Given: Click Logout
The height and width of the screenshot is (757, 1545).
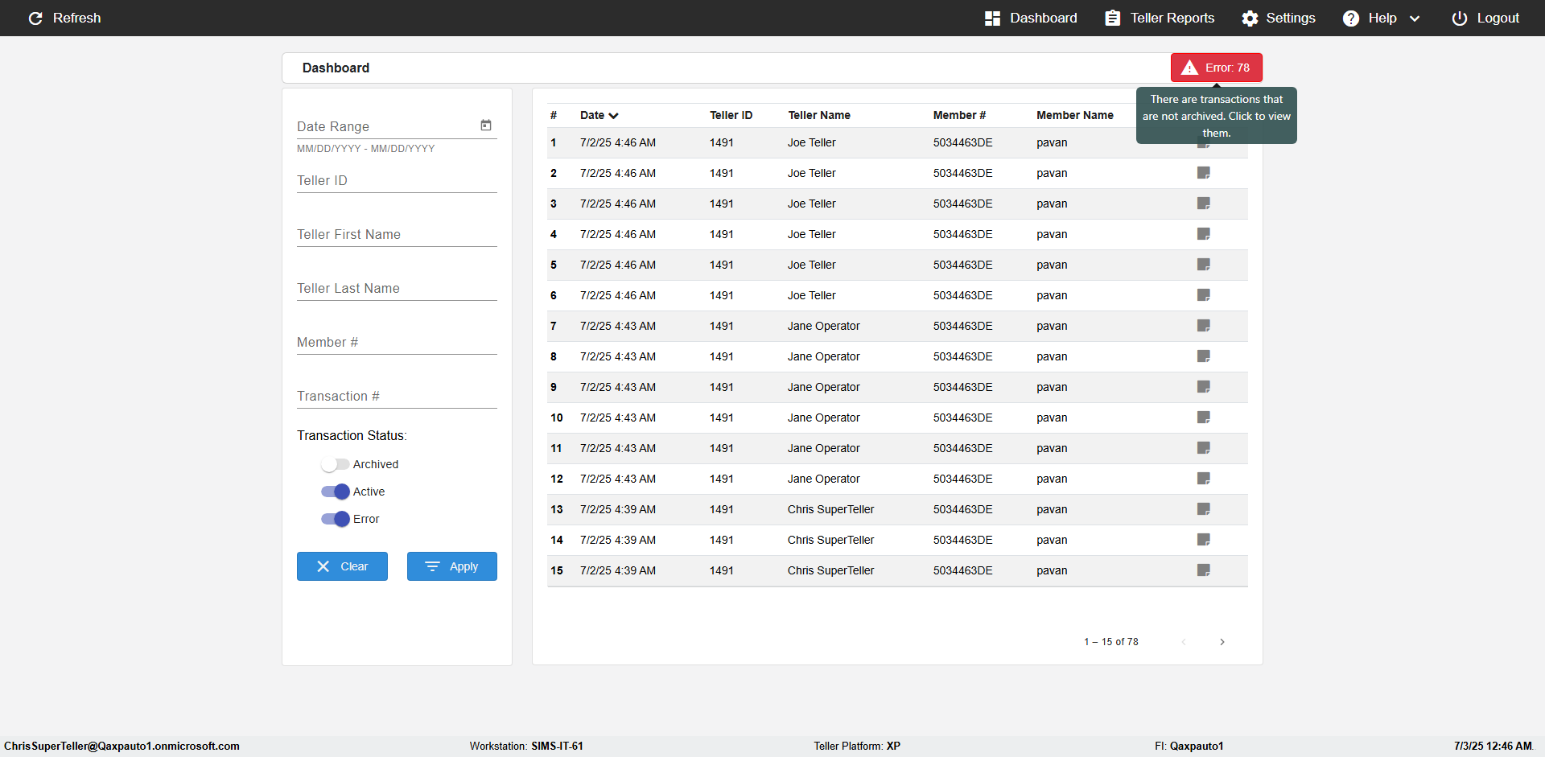Looking at the screenshot, I should click(1485, 18).
